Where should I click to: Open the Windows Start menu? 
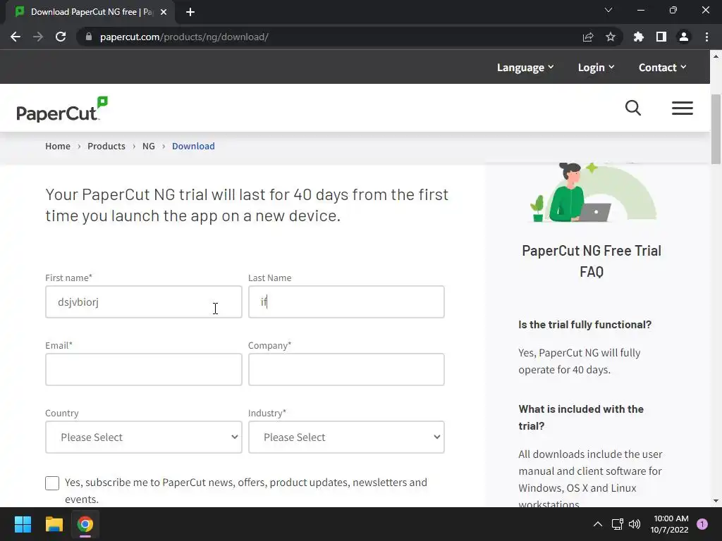(x=23, y=524)
